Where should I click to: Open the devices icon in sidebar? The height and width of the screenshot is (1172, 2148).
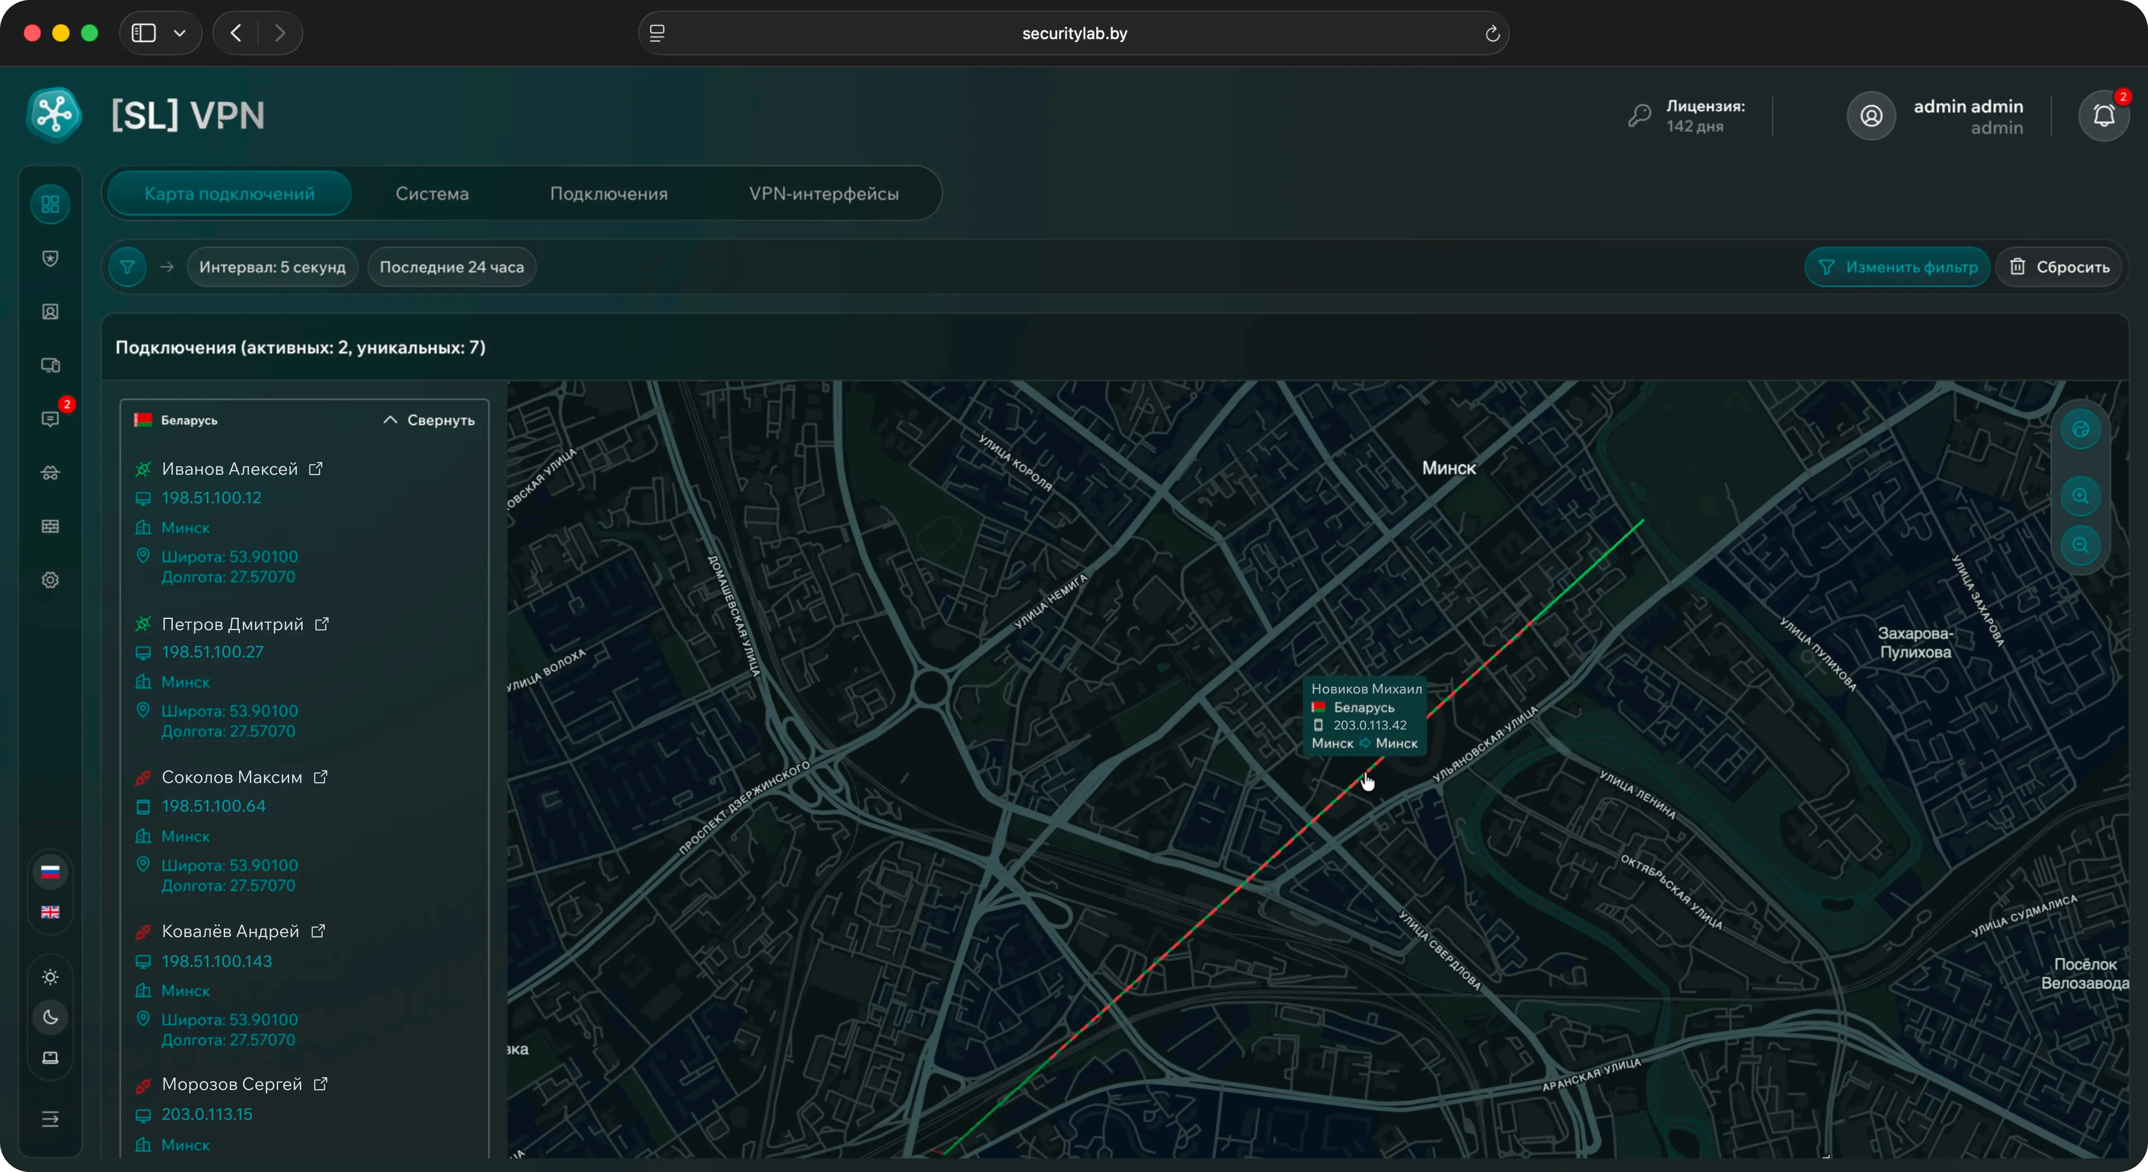click(x=50, y=365)
